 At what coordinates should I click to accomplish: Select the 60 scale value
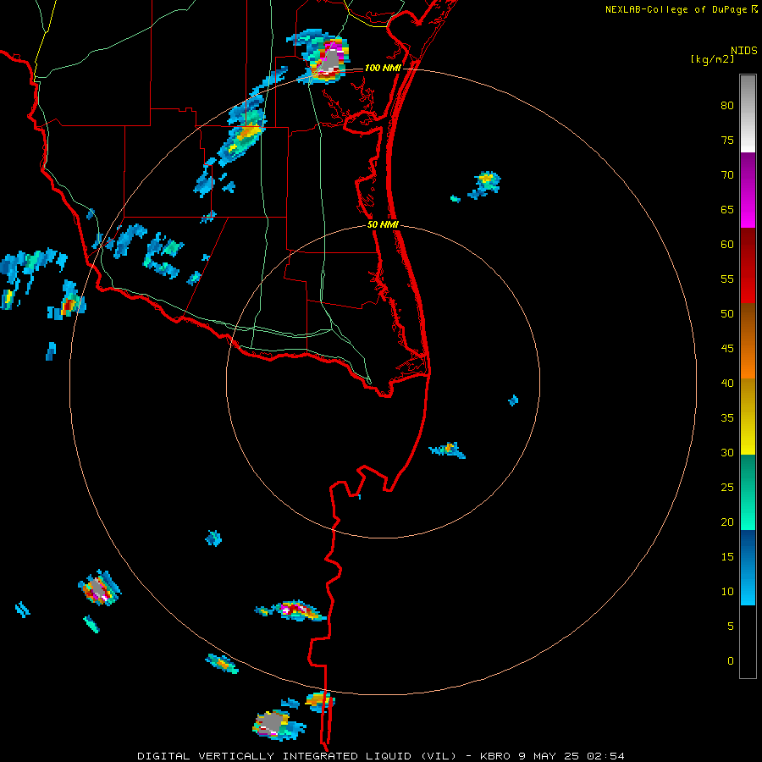(727, 245)
